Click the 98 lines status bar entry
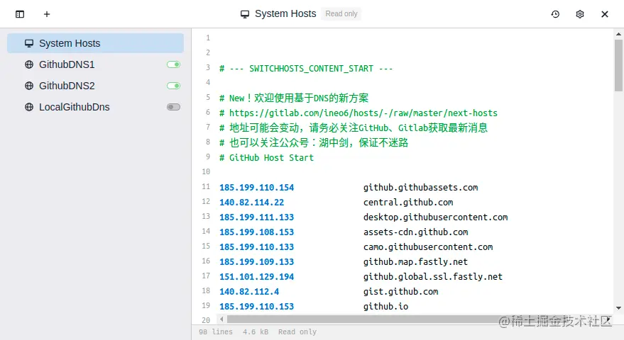The image size is (624, 340). [x=216, y=331]
